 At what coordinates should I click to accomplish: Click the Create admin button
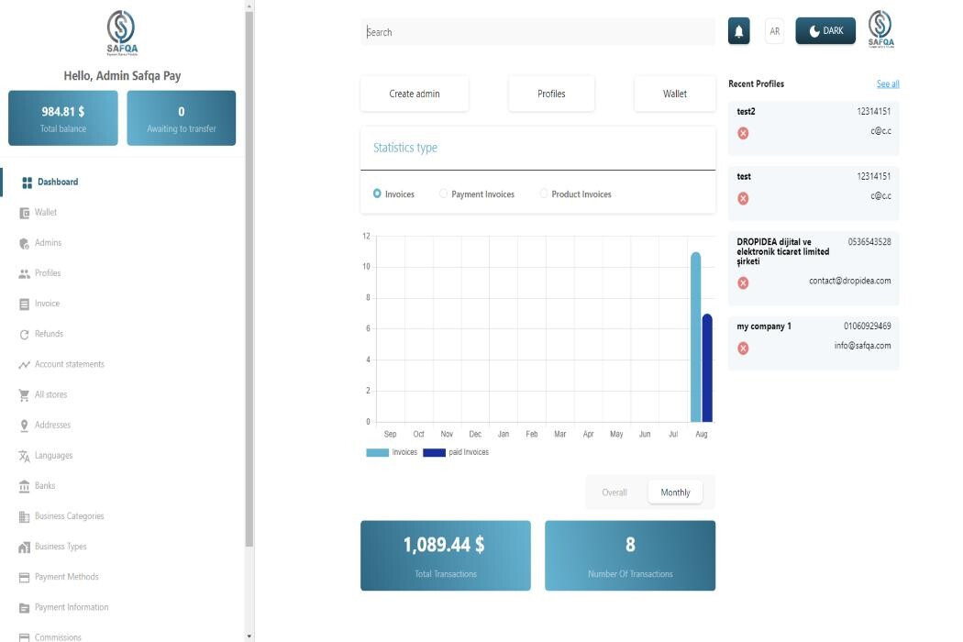click(x=415, y=94)
